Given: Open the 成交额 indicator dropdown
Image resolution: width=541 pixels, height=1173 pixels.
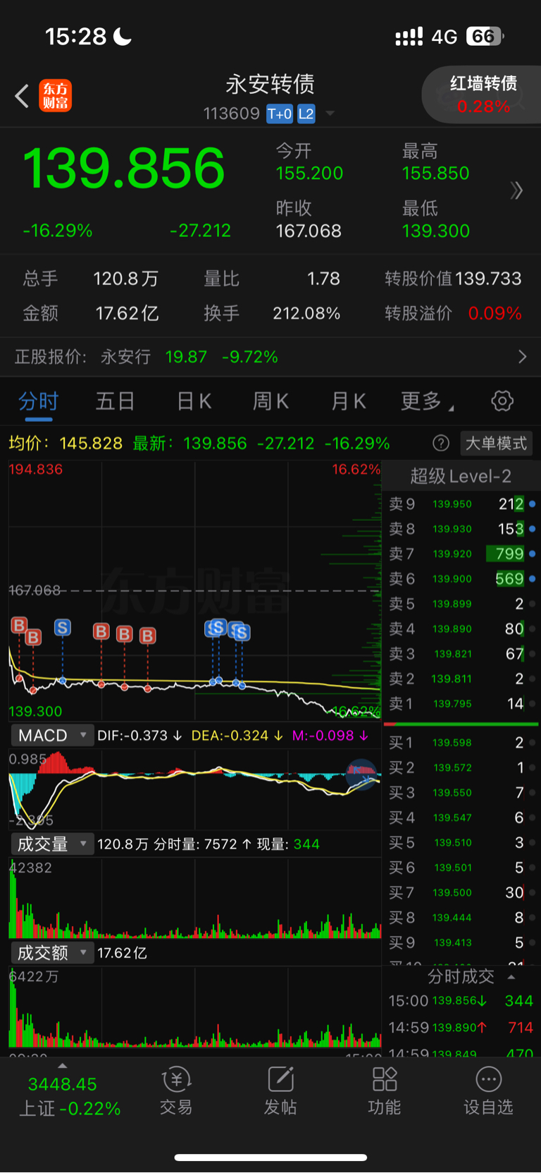Looking at the screenshot, I should pyautogui.click(x=51, y=953).
